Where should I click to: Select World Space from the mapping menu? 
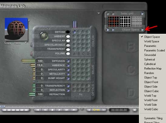click(151, 42)
